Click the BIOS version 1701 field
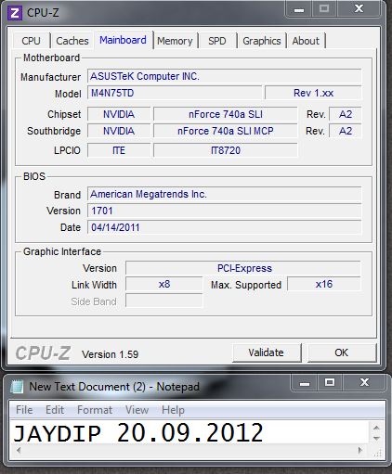Screen dimensions: 392x474 [224, 211]
